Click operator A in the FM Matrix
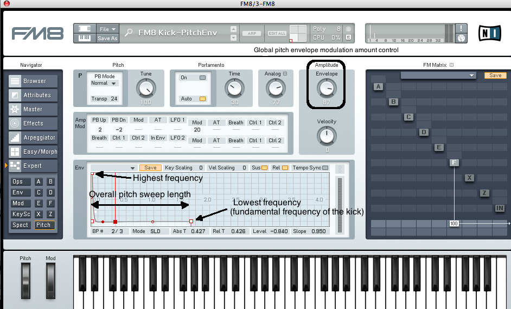Viewport: 511px width, 309px height. point(378,86)
